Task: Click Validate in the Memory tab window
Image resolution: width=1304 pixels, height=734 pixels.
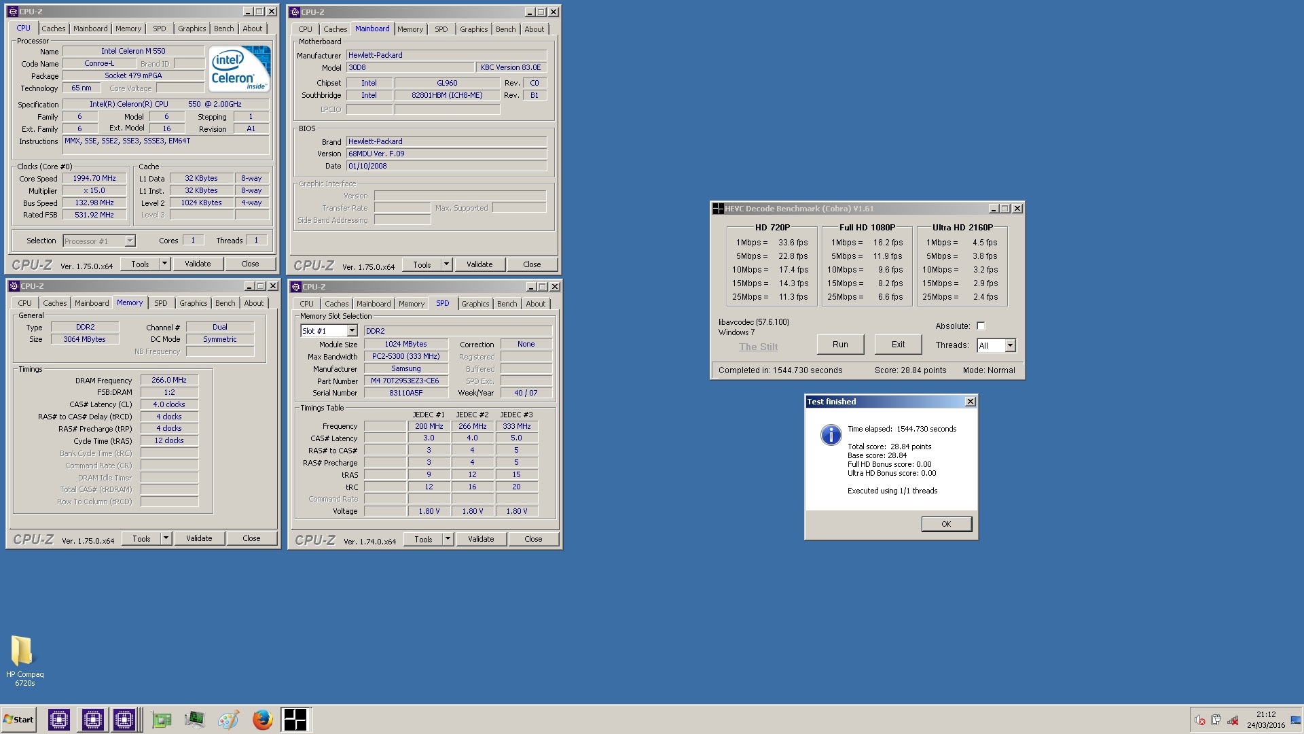Action: [199, 538]
